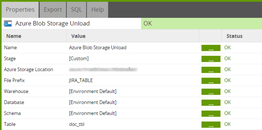Open the Table property editor
The image size is (262, 130).
(x=211, y=124)
